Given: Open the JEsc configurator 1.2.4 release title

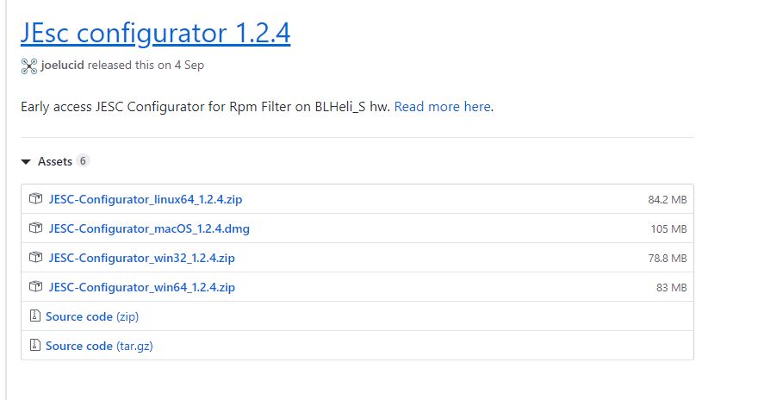Looking at the screenshot, I should click(x=155, y=33).
